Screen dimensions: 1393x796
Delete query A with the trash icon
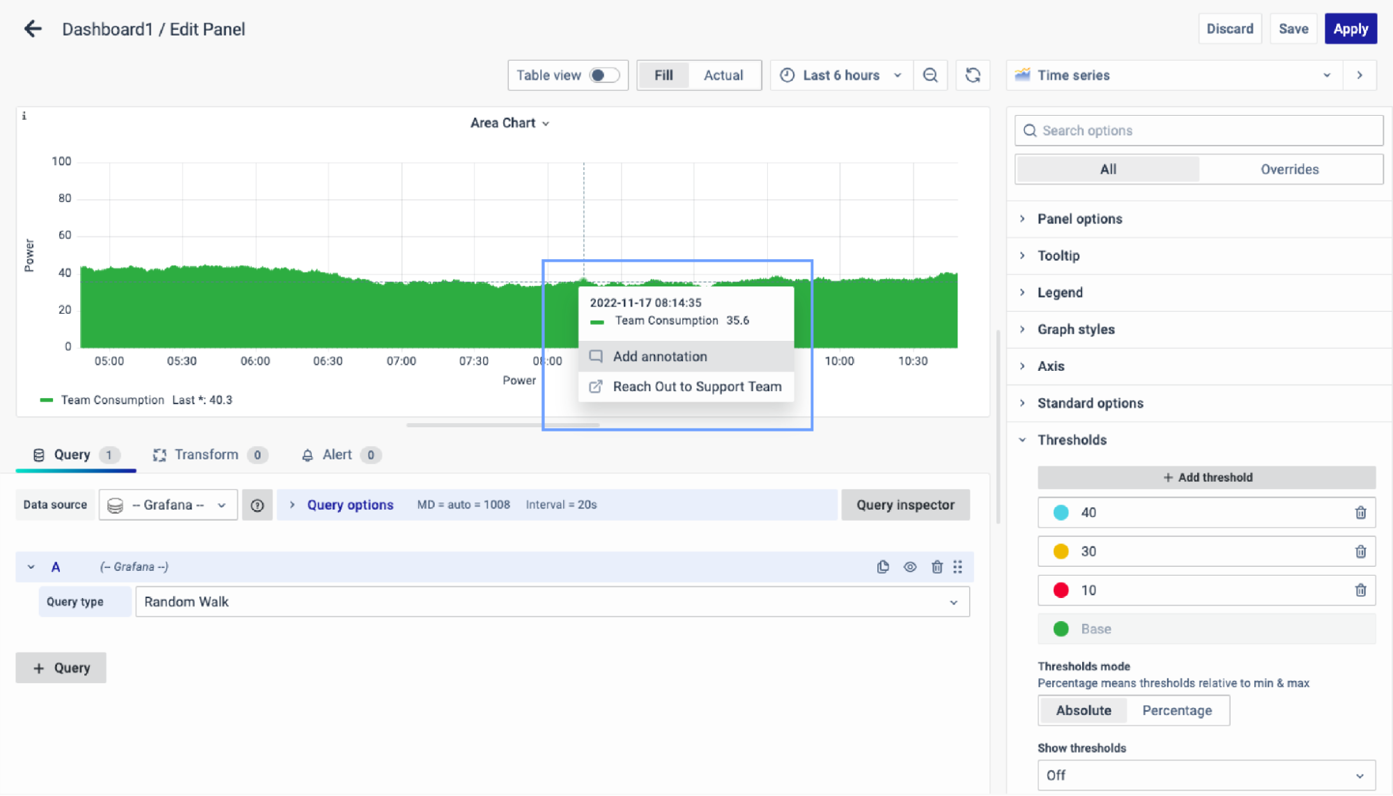coord(937,567)
